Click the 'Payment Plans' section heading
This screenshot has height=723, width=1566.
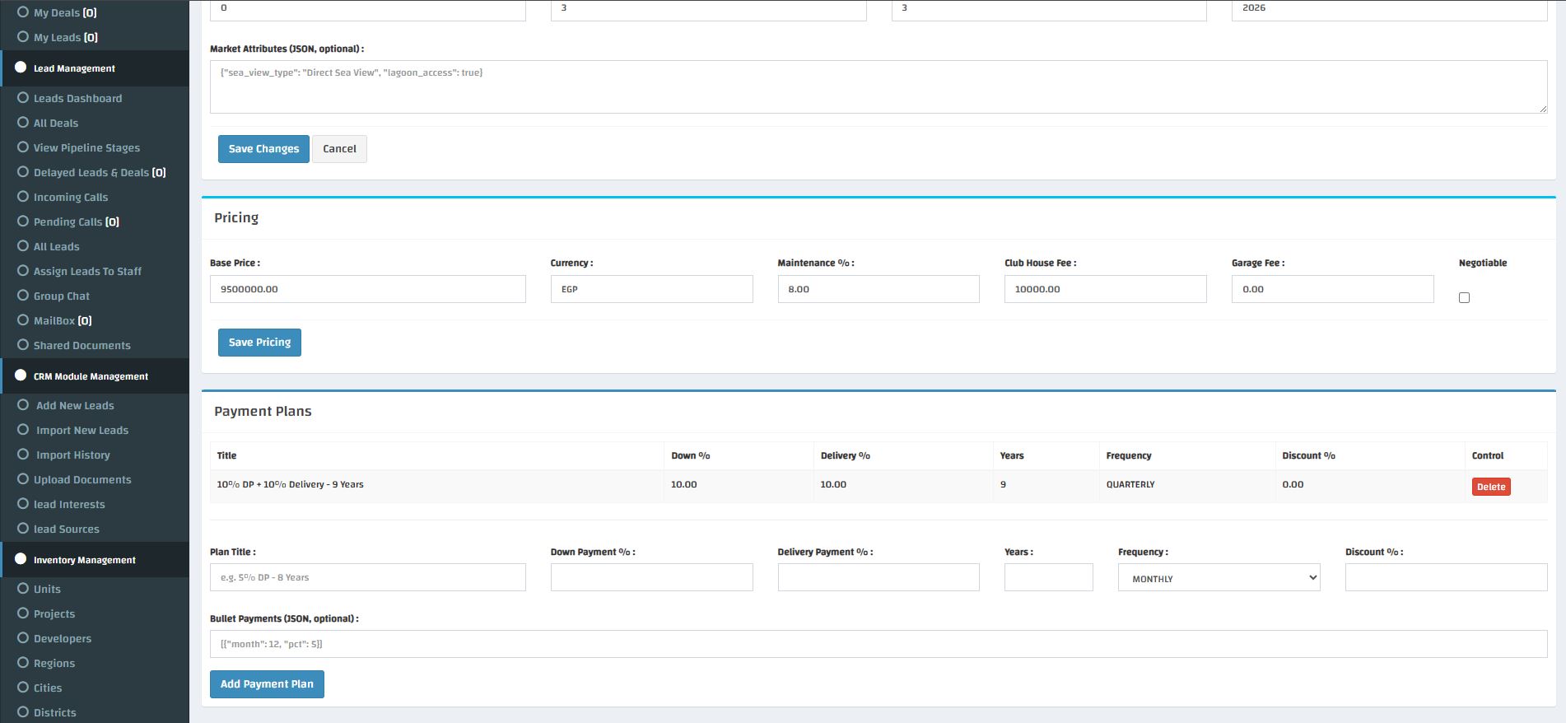pyautogui.click(x=263, y=411)
